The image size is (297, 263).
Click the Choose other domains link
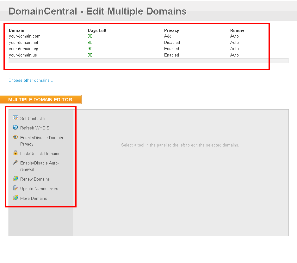pos(31,80)
